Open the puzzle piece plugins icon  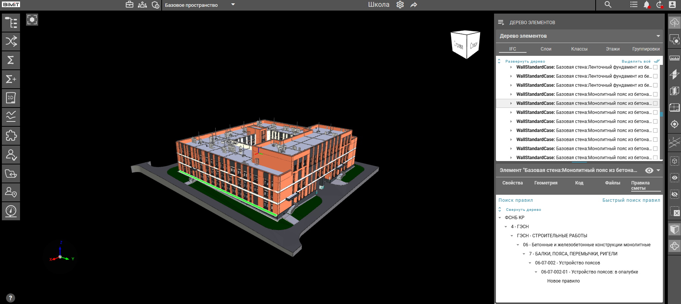click(x=11, y=136)
